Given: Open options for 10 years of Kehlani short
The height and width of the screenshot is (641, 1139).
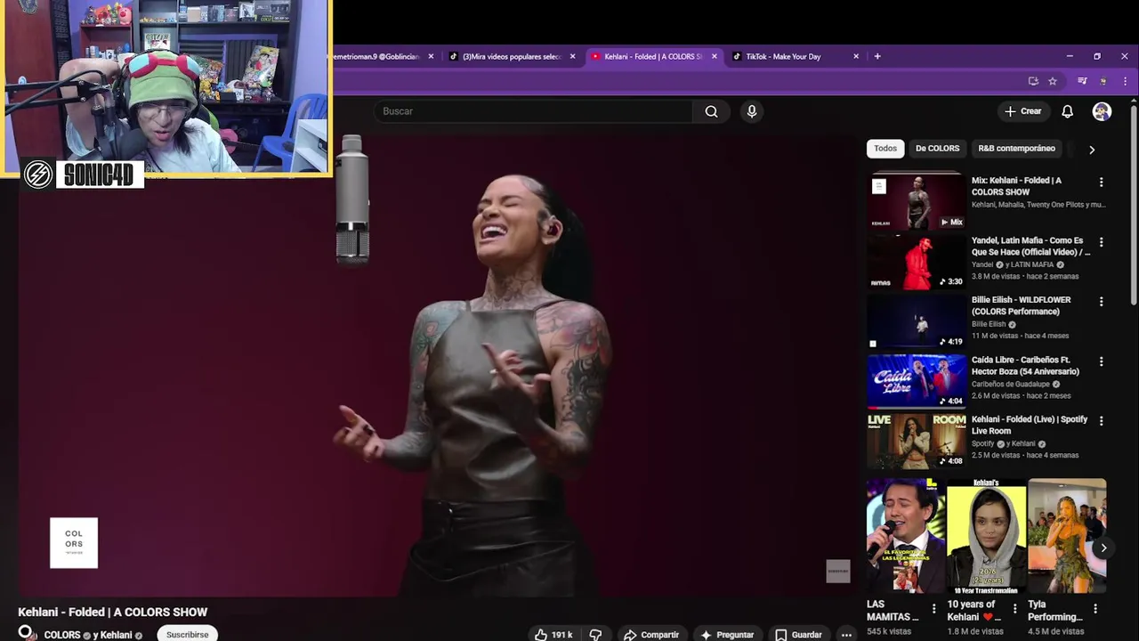Looking at the screenshot, I should coord(1014,609).
